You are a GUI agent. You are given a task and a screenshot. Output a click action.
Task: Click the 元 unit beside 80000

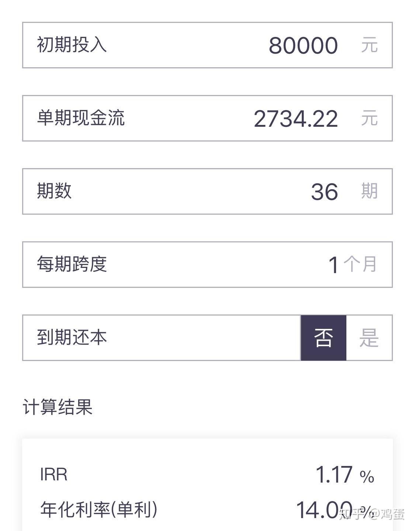[369, 45]
